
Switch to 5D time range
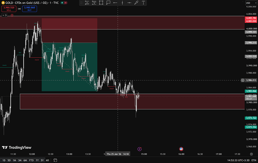pos(9,160)
